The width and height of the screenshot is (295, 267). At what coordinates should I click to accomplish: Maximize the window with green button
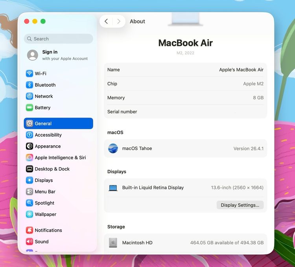pos(43,21)
